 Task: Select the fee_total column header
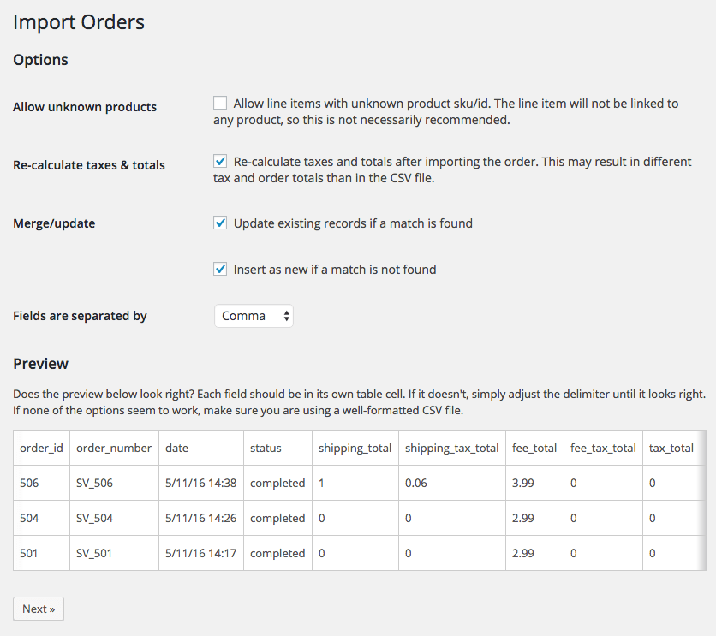pyautogui.click(x=534, y=448)
